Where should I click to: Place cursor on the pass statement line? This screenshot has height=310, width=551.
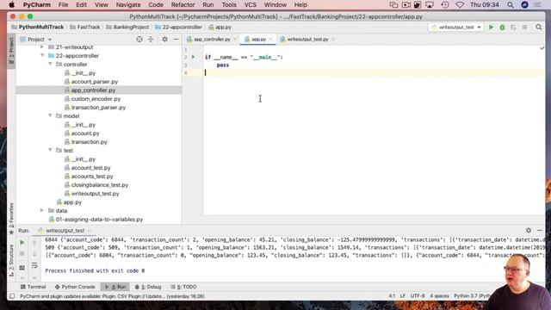[223, 65]
